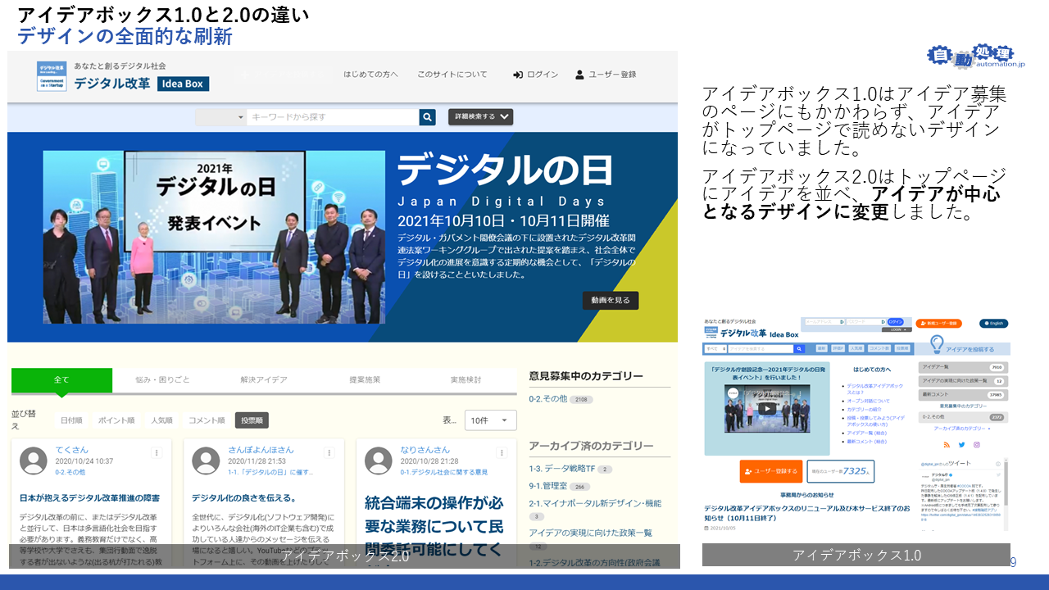Open the 10件 display count dropdown

point(490,420)
